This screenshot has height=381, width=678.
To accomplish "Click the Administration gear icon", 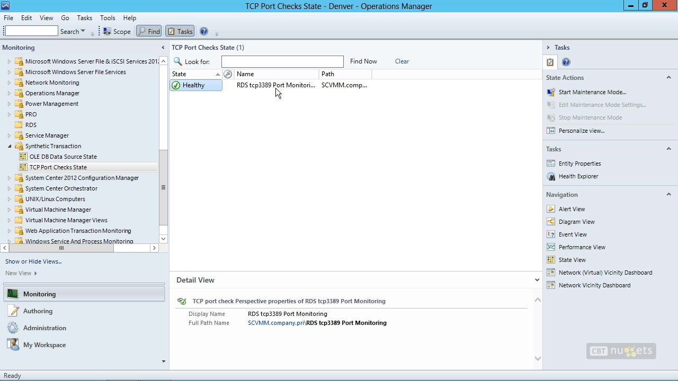I will point(13,328).
